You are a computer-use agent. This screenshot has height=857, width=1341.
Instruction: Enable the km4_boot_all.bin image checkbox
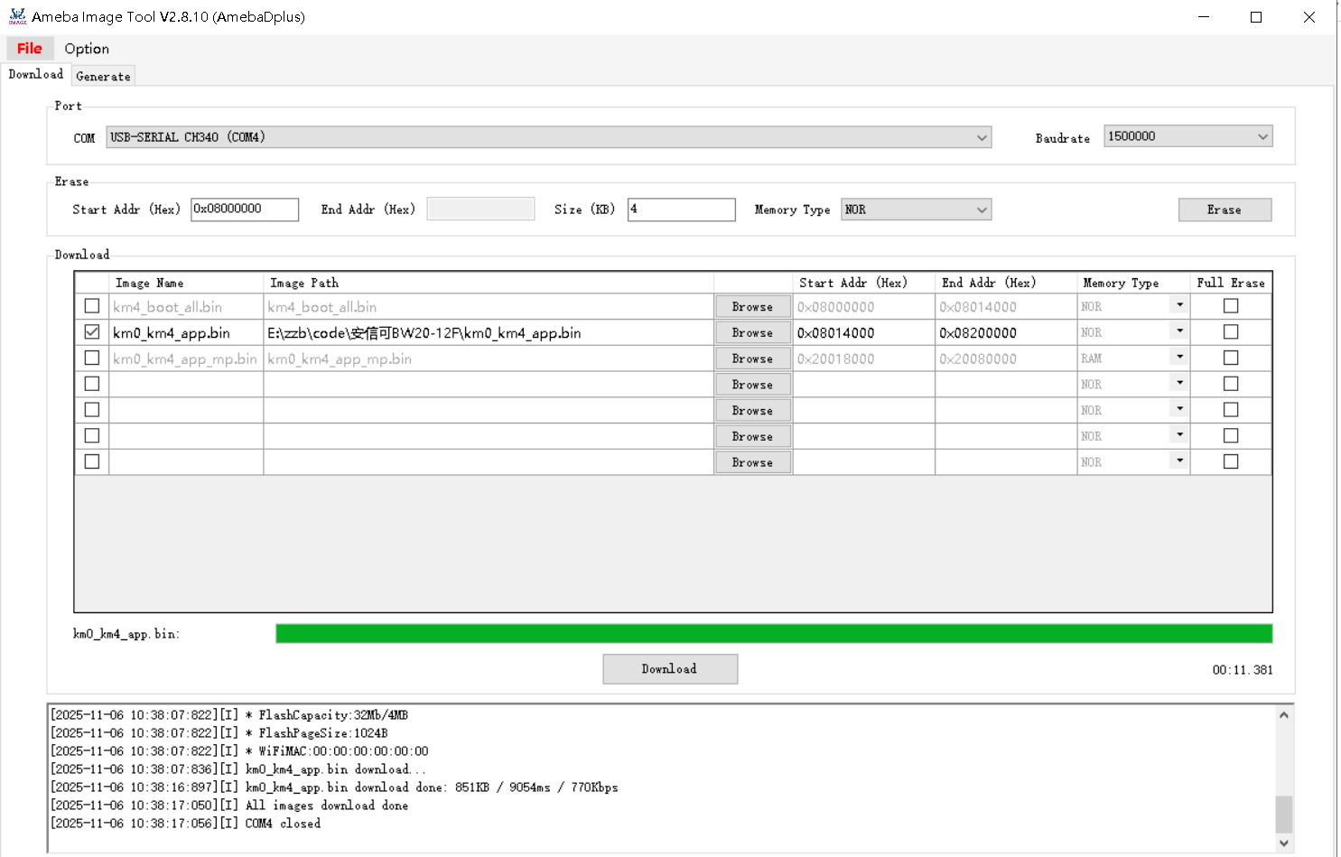(92, 306)
